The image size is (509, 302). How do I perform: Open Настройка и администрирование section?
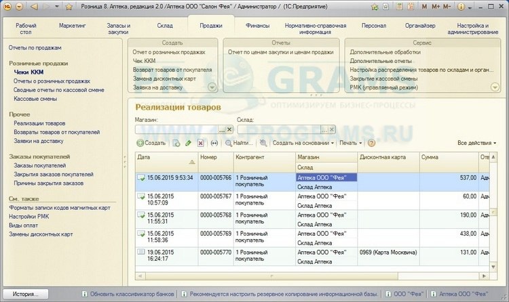coord(472,28)
